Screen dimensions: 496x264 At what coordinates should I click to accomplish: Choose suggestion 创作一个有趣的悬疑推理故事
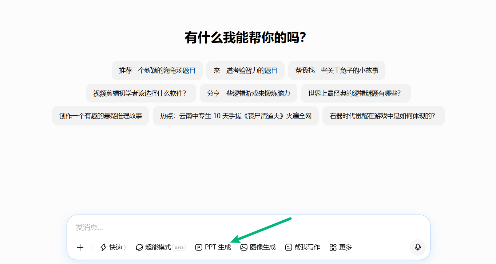(x=100, y=116)
